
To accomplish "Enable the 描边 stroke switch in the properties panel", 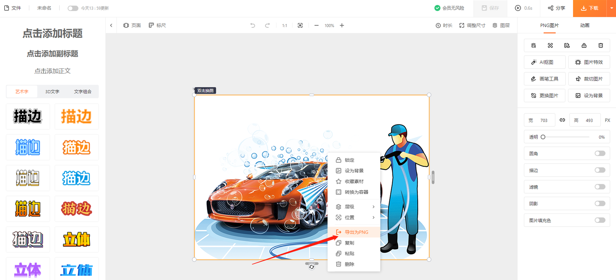I will (600, 170).
